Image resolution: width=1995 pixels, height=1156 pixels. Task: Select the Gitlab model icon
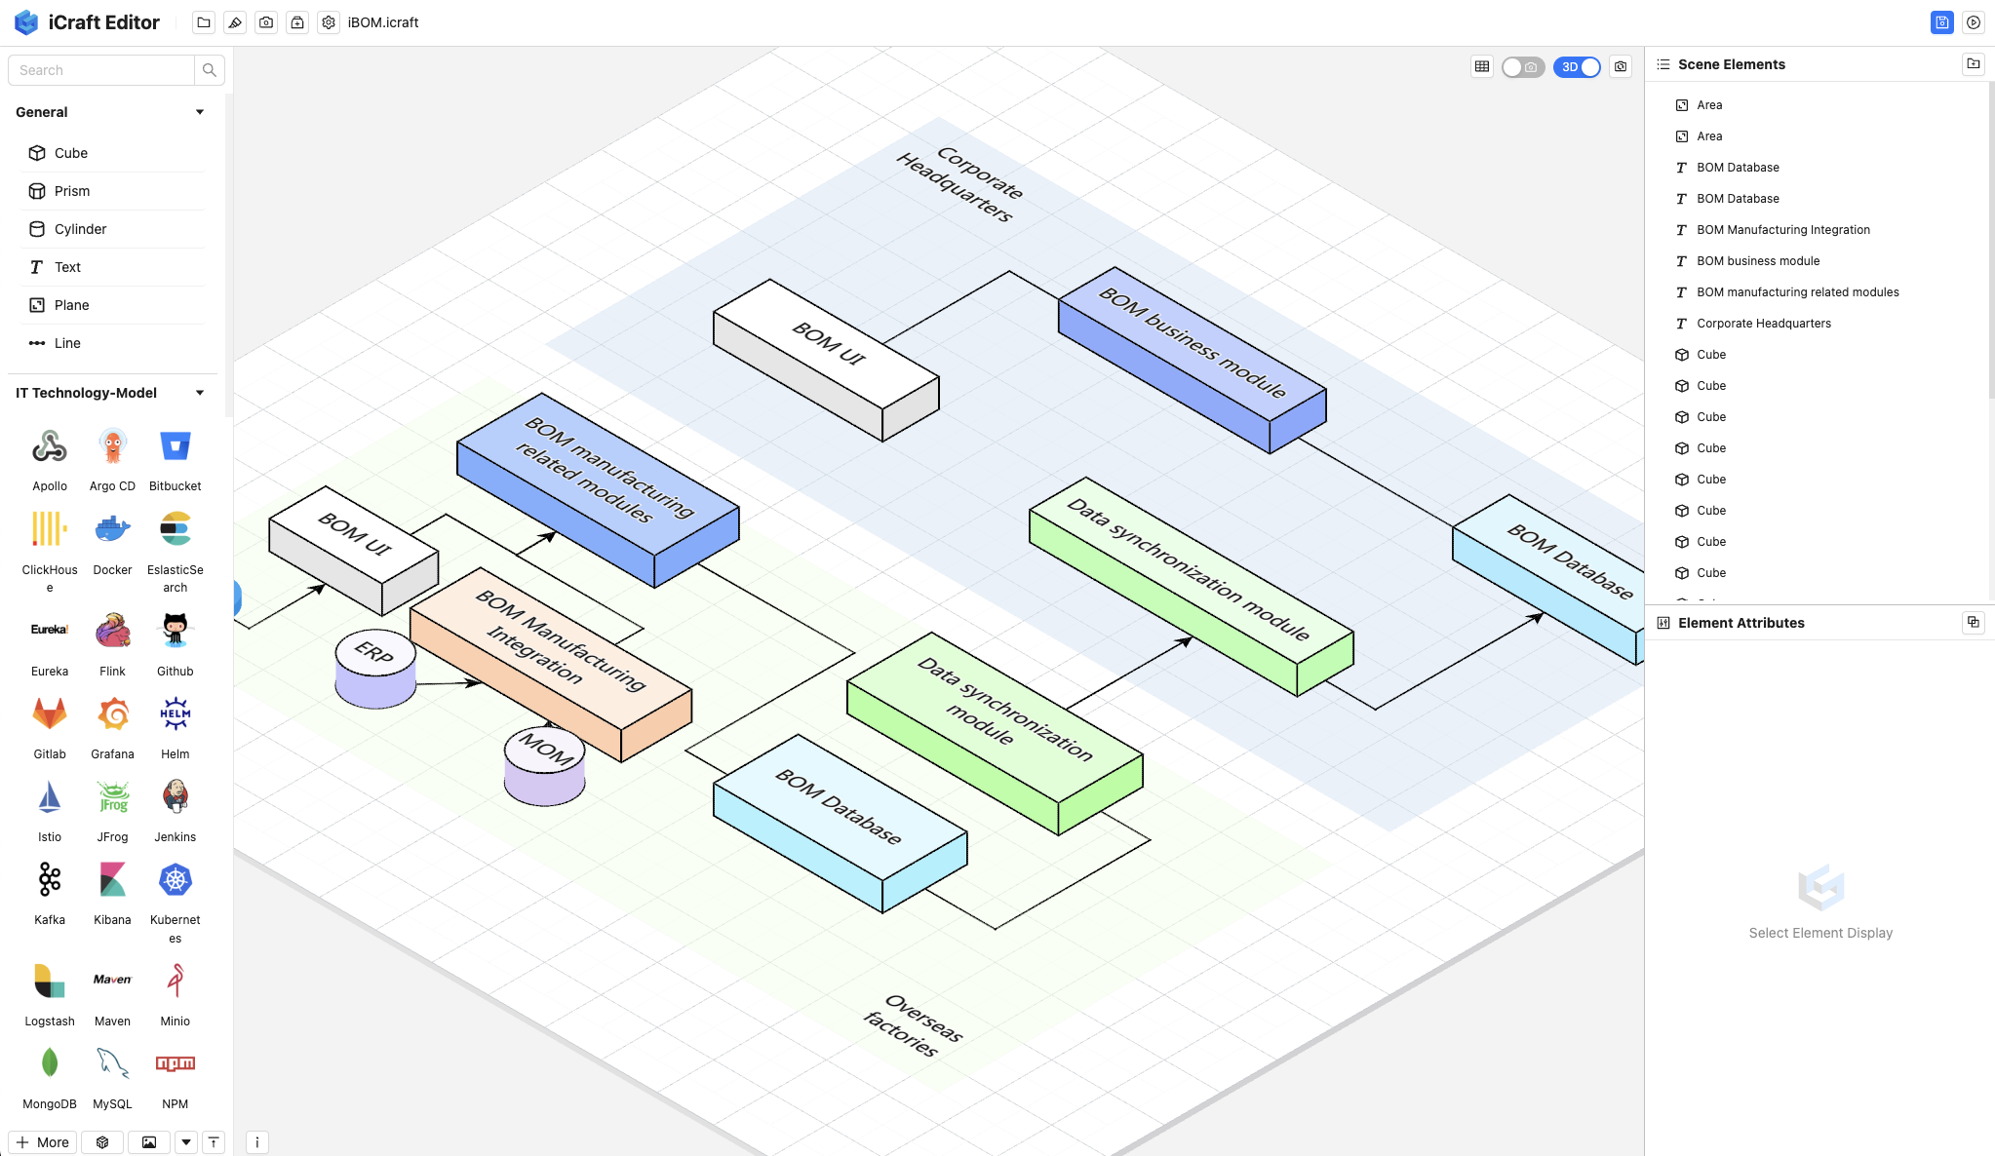50,714
